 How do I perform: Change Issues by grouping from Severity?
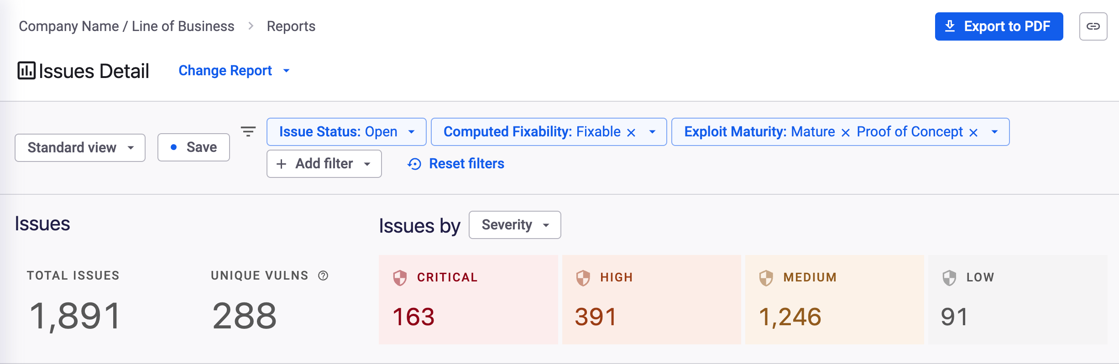pyautogui.click(x=514, y=224)
